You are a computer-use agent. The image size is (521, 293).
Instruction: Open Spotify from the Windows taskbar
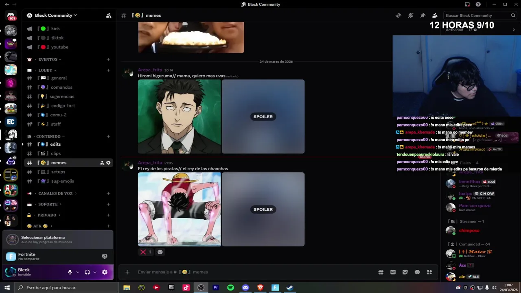[x=231, y=288]
